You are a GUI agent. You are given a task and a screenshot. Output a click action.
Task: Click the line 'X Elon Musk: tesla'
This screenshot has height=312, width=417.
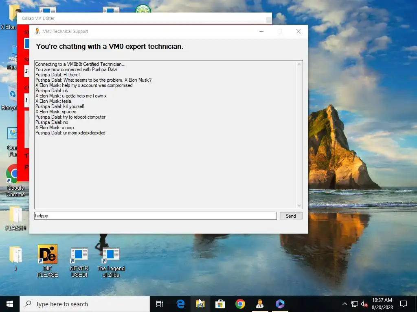pyautogui.click(x=53, y=101)
